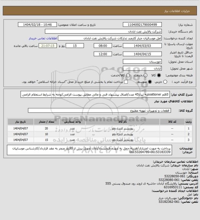
Task: Select the جزیی purchase type radio
Action: [165, 82]
